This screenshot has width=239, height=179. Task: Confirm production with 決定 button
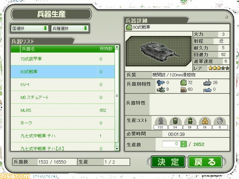[x=168, y=162]
